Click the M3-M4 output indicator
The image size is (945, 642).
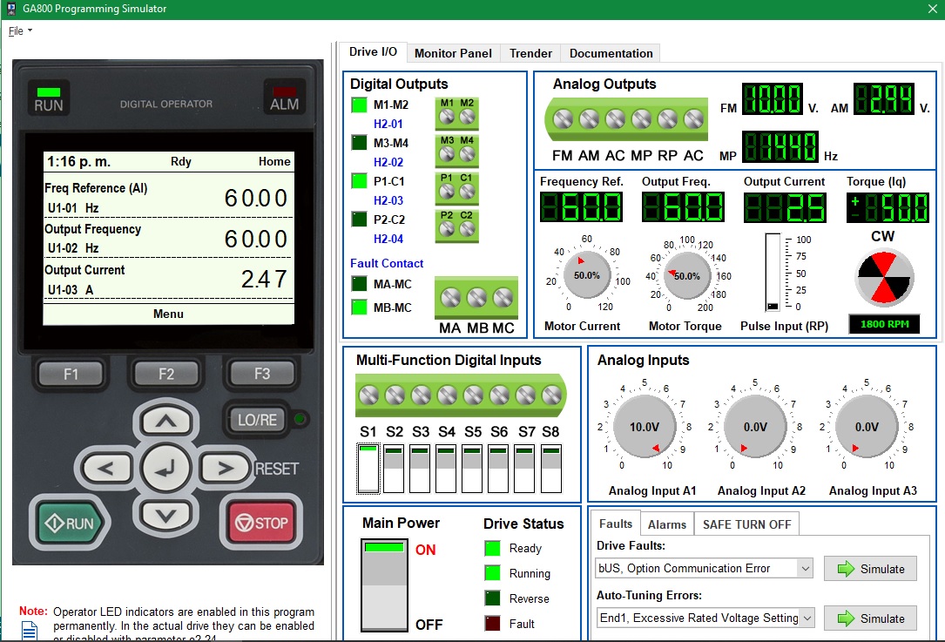point(359,143)
